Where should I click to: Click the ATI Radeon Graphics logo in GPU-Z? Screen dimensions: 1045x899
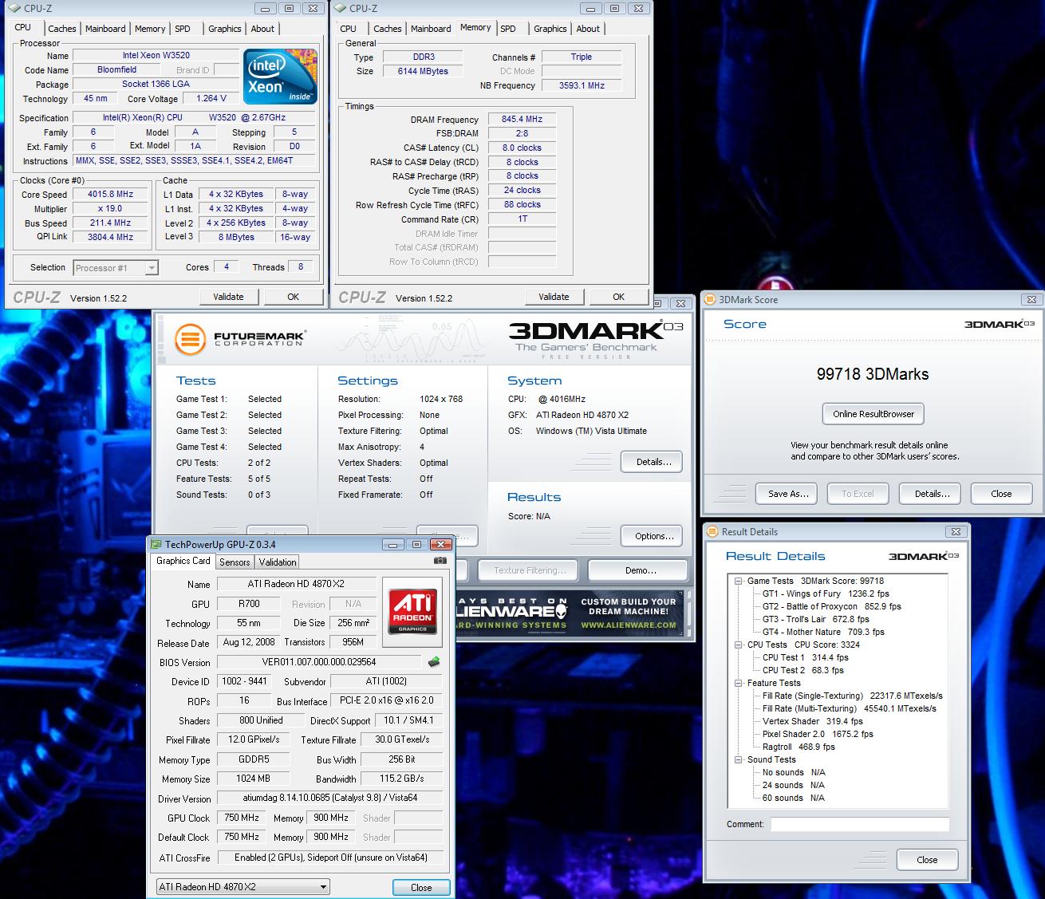(x=412, y=612)
